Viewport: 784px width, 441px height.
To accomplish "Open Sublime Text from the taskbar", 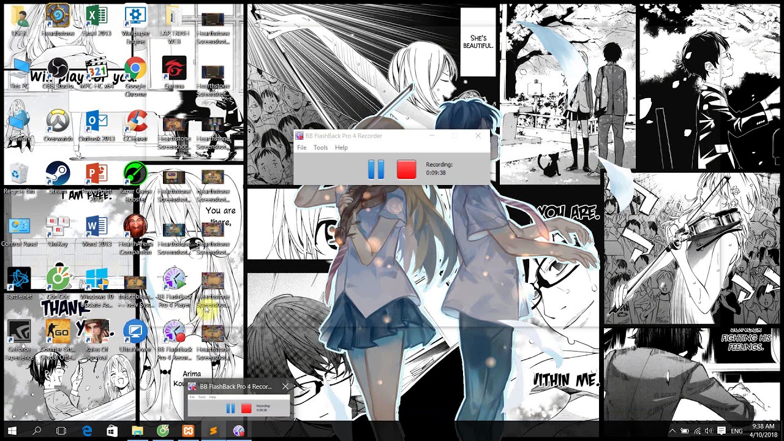I will pos(213,431).
